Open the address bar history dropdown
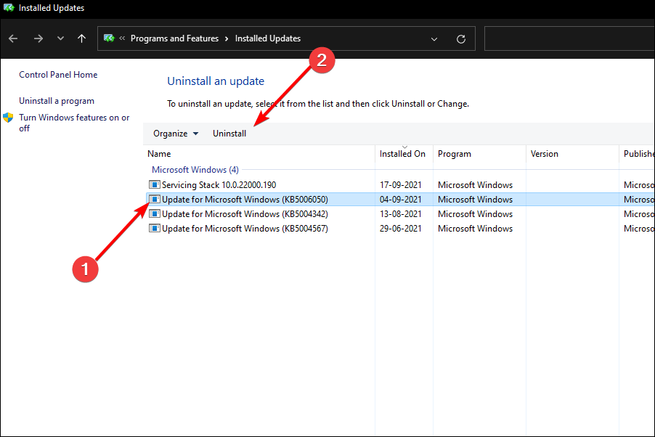 434,39
